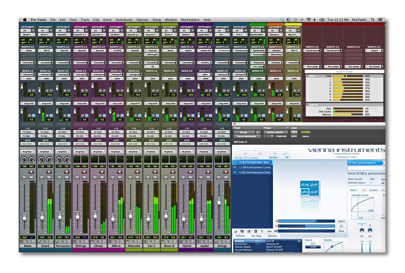Open 'no input' dropdown on Blade track
The image size is (405, 273).
point(28,132)
